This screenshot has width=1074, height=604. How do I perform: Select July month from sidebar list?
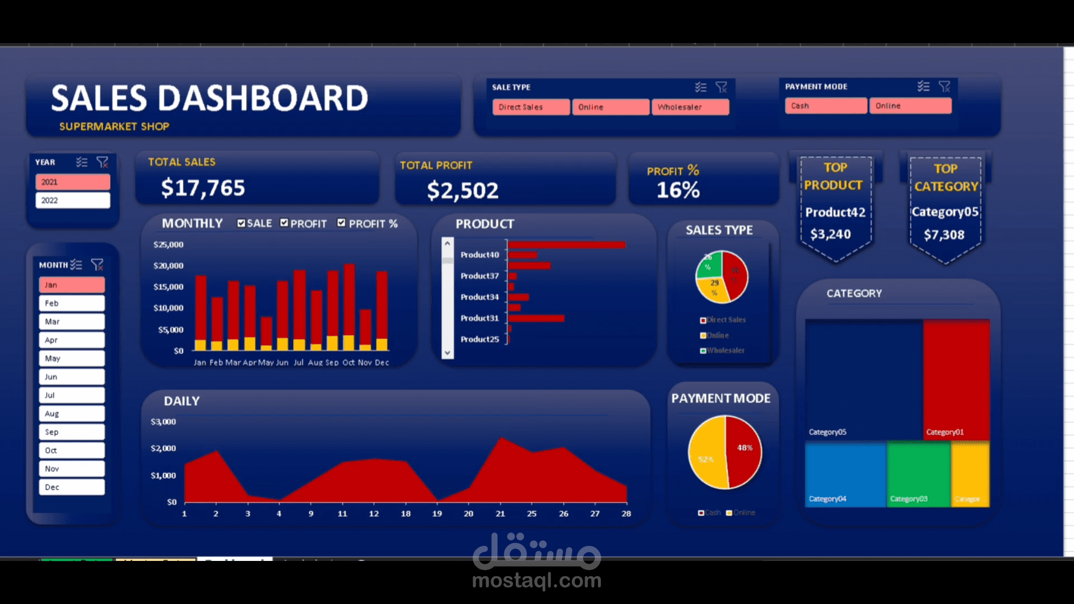72,394
